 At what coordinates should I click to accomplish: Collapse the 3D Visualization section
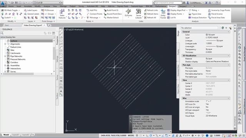point(228,56)
